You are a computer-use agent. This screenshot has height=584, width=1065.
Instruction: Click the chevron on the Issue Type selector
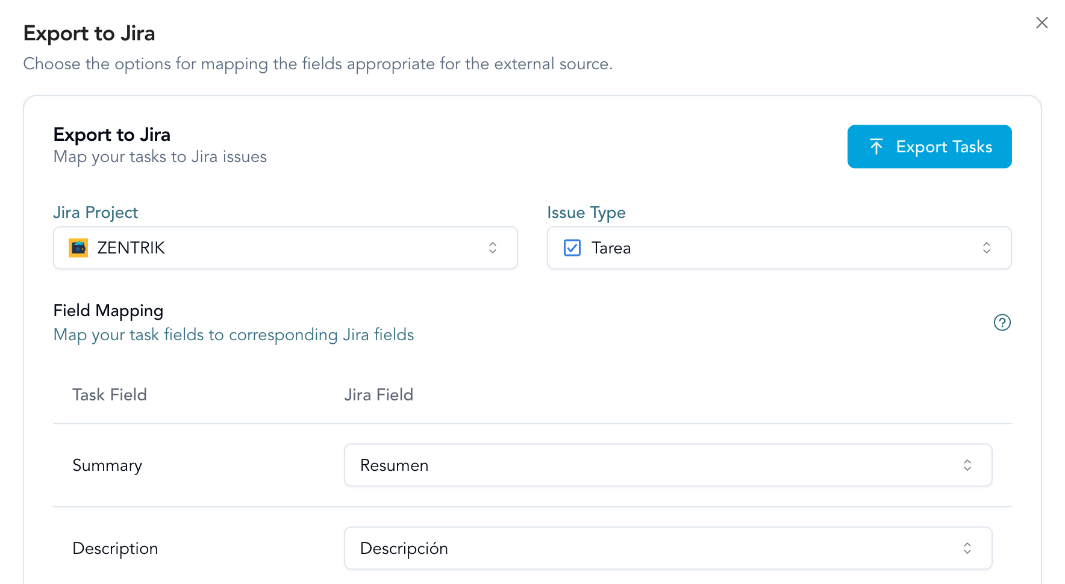point(987,247)
